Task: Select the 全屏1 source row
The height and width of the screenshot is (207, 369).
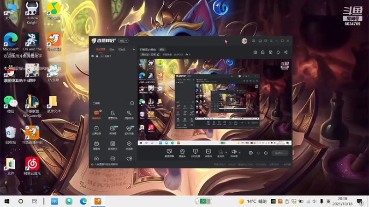Action: coord(113,56)
